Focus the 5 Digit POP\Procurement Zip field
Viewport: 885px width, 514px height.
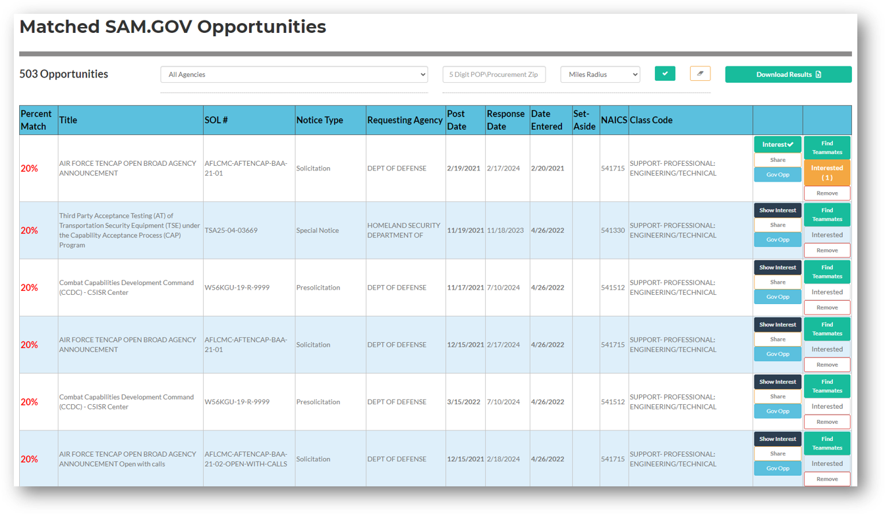point(494,74)
